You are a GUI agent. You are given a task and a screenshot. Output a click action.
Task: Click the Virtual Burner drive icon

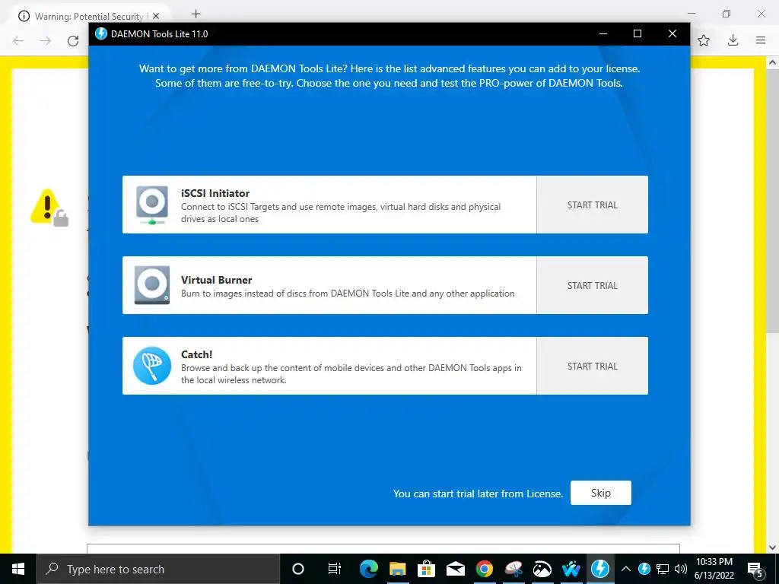point(152,285)
